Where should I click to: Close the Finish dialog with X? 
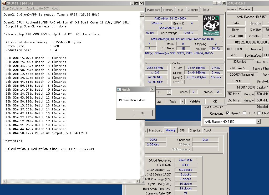(152, 89)
